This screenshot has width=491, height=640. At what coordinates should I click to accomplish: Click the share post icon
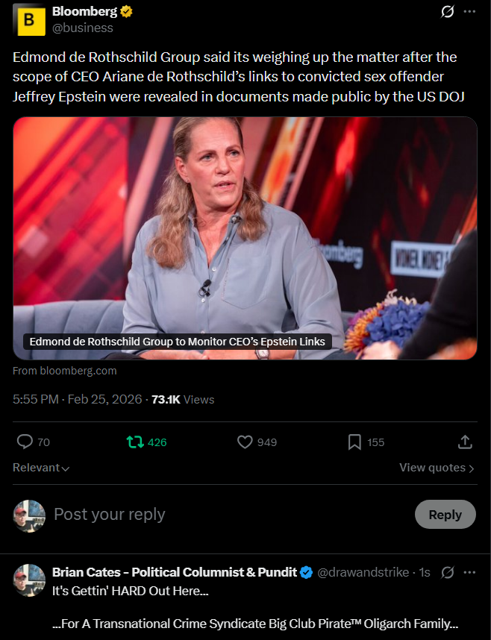tap(465, 442)
